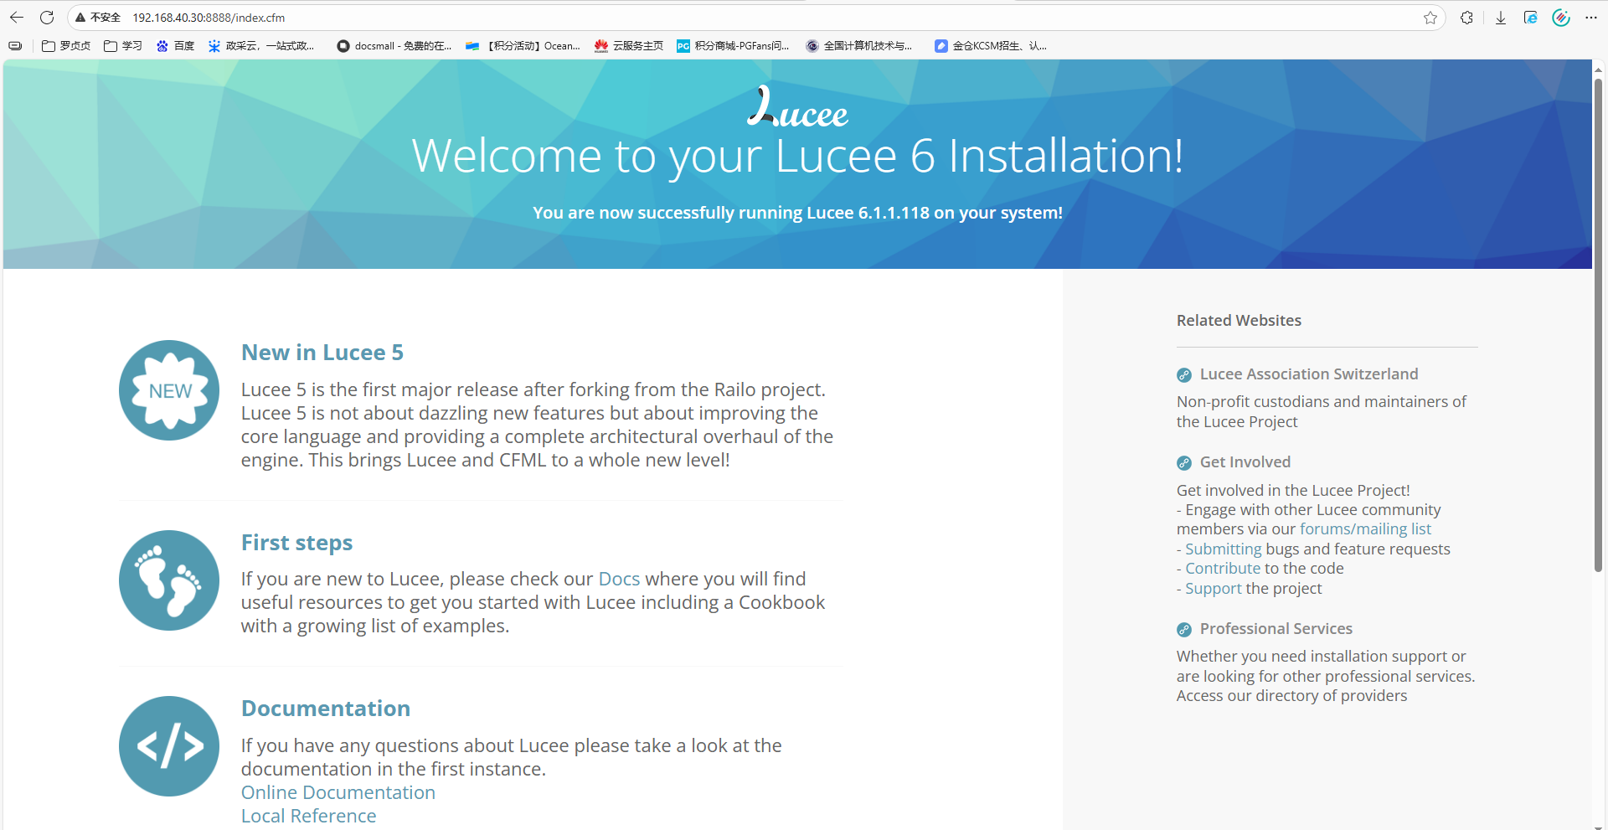
Task: Follow the Docs link in First steps
Action: coord(619,579)
